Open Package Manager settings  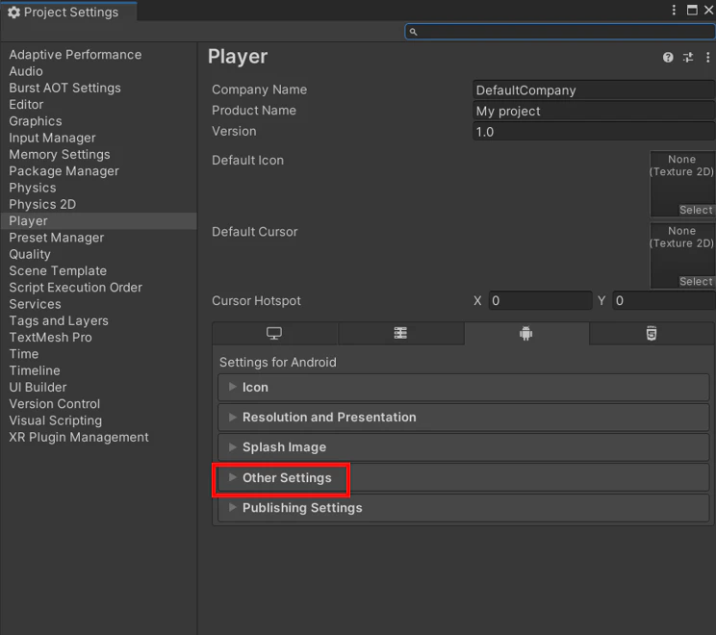click(x=64, y=171)
